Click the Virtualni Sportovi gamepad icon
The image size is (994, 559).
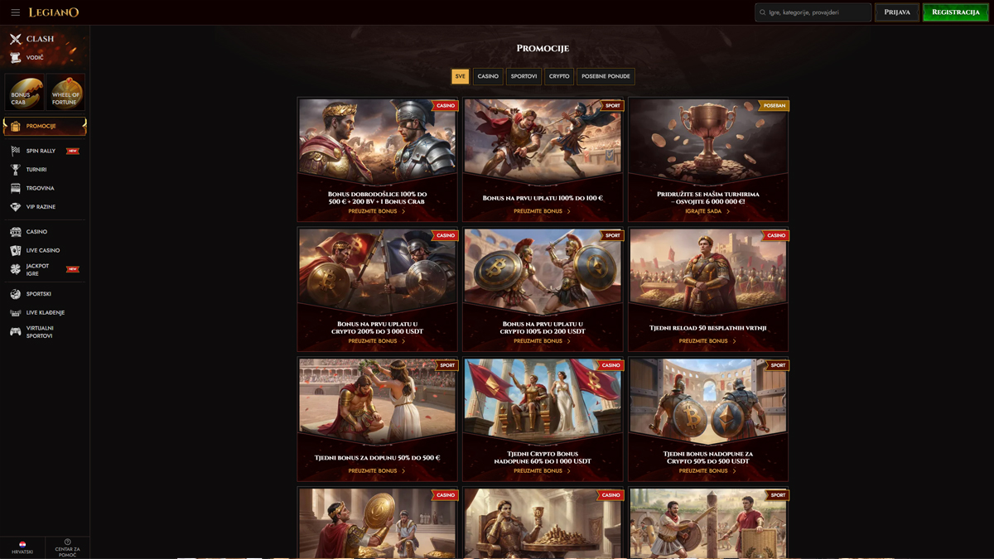[x=15, y=332]
